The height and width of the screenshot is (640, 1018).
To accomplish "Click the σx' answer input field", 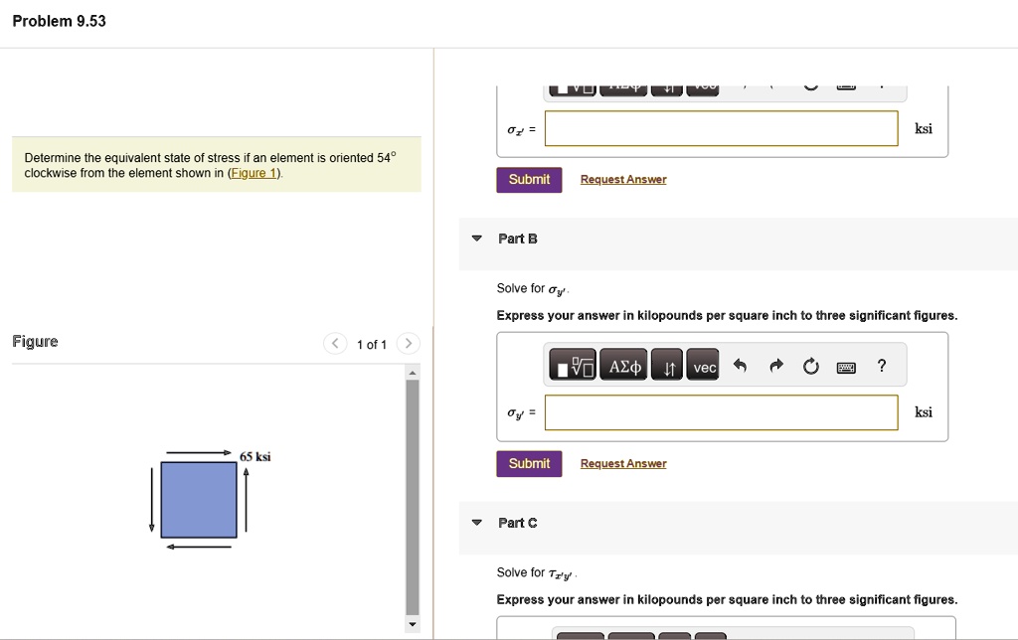I will tap(721, 128).
